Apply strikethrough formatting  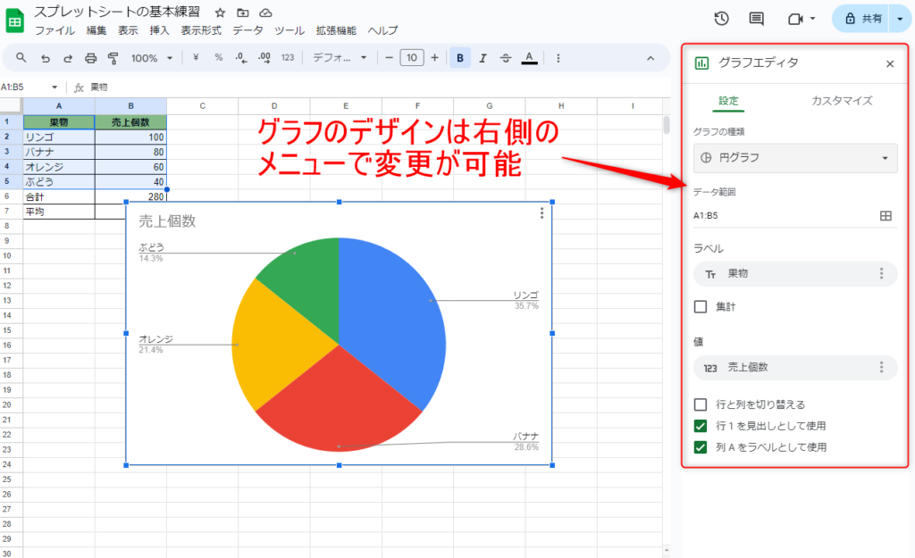click(506, 58)
